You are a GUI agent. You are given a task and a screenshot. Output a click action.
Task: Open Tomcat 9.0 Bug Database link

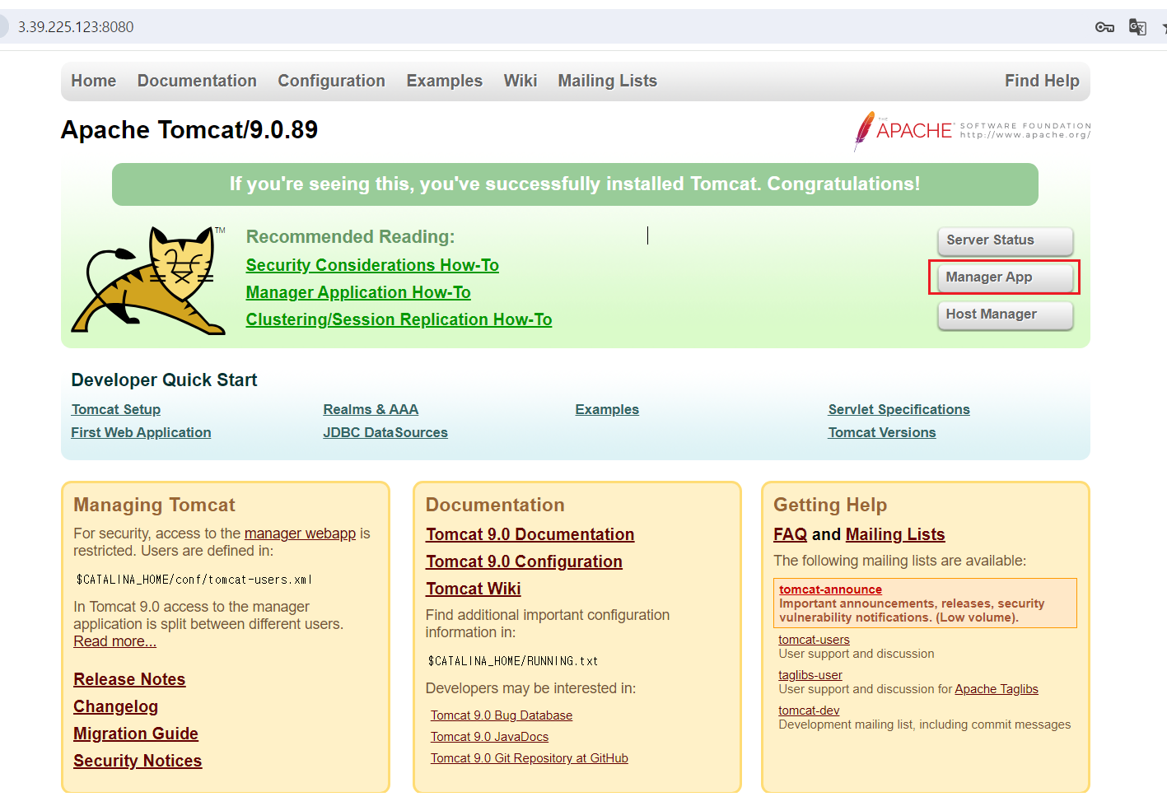[502, 715]
